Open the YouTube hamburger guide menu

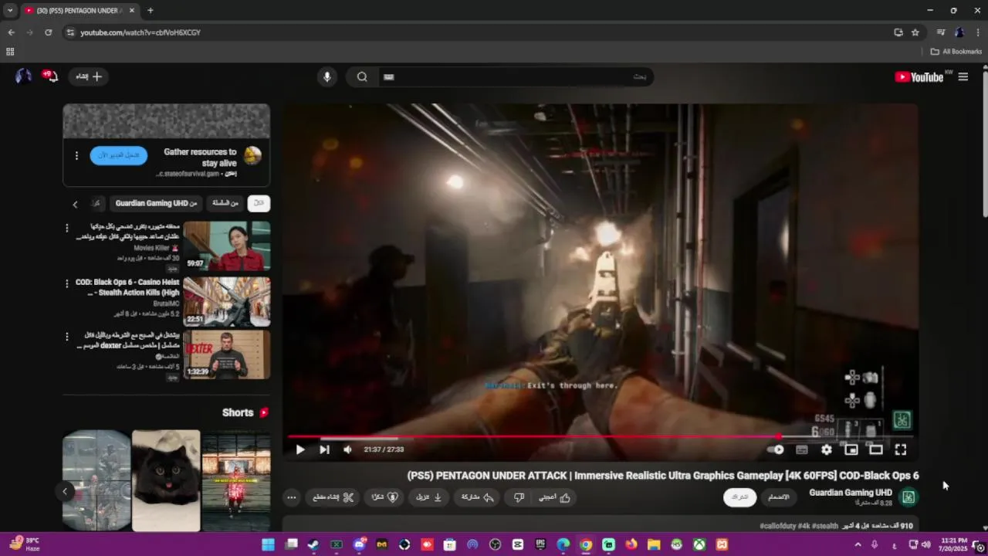[963, 76]
